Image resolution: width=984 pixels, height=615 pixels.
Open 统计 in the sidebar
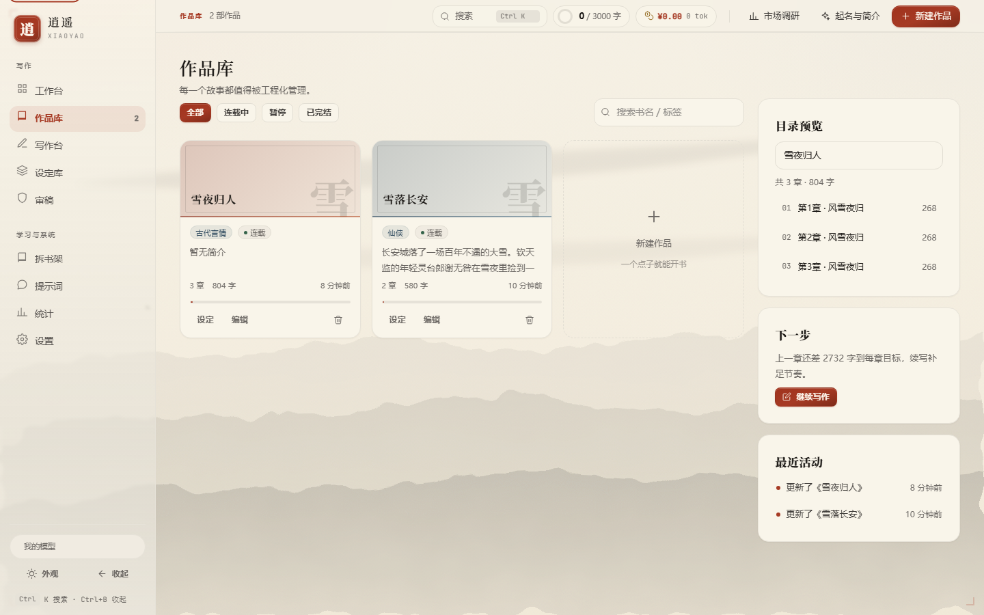[x=77, y=313]
